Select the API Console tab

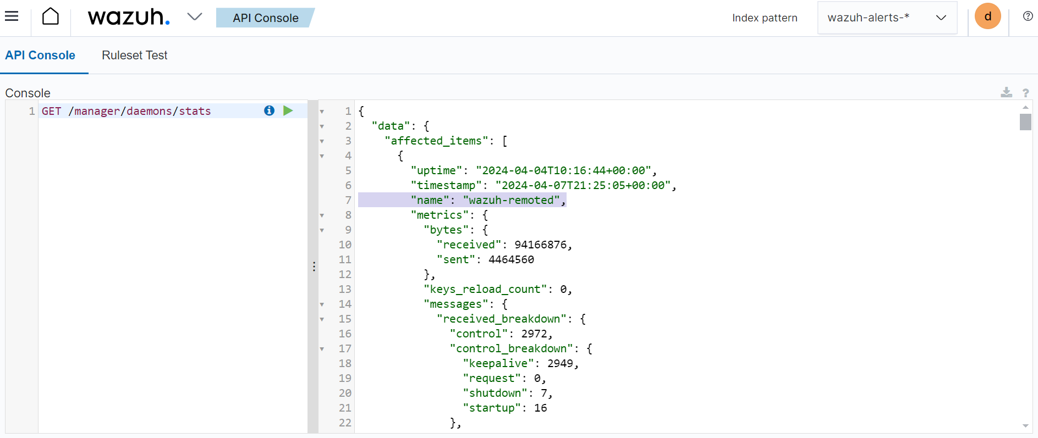click(40, 56)
